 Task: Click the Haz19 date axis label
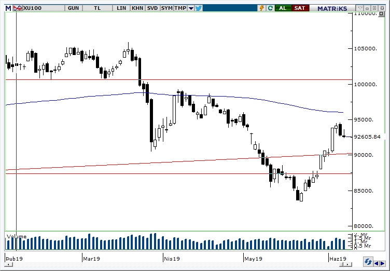click(x=338, y=259)
